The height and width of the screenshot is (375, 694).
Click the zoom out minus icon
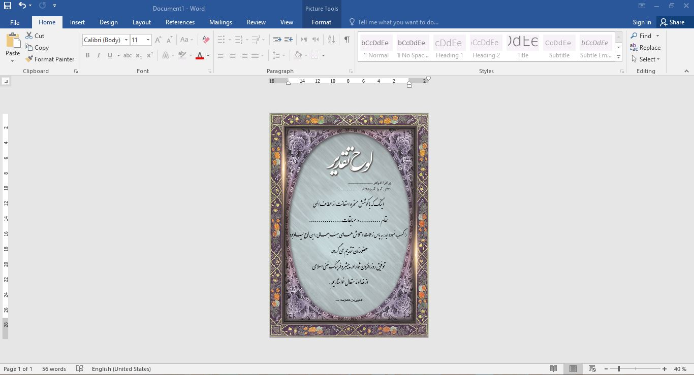[606, 369]
